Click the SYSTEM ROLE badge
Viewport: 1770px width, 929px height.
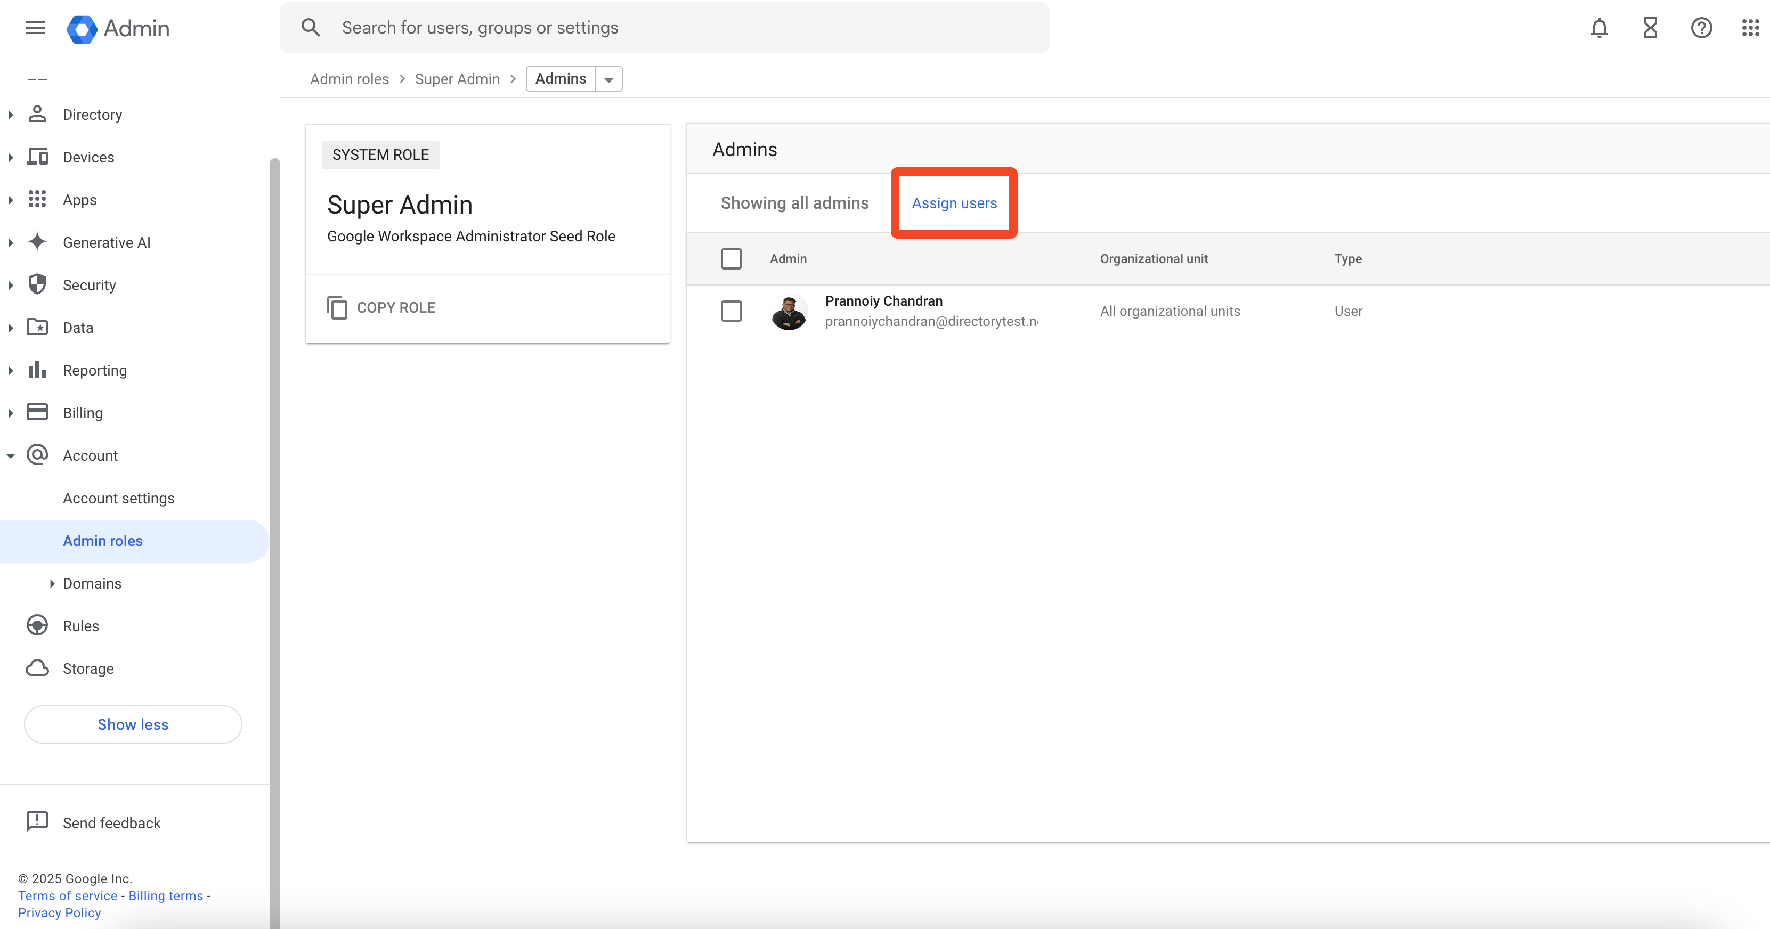[380, 154]
